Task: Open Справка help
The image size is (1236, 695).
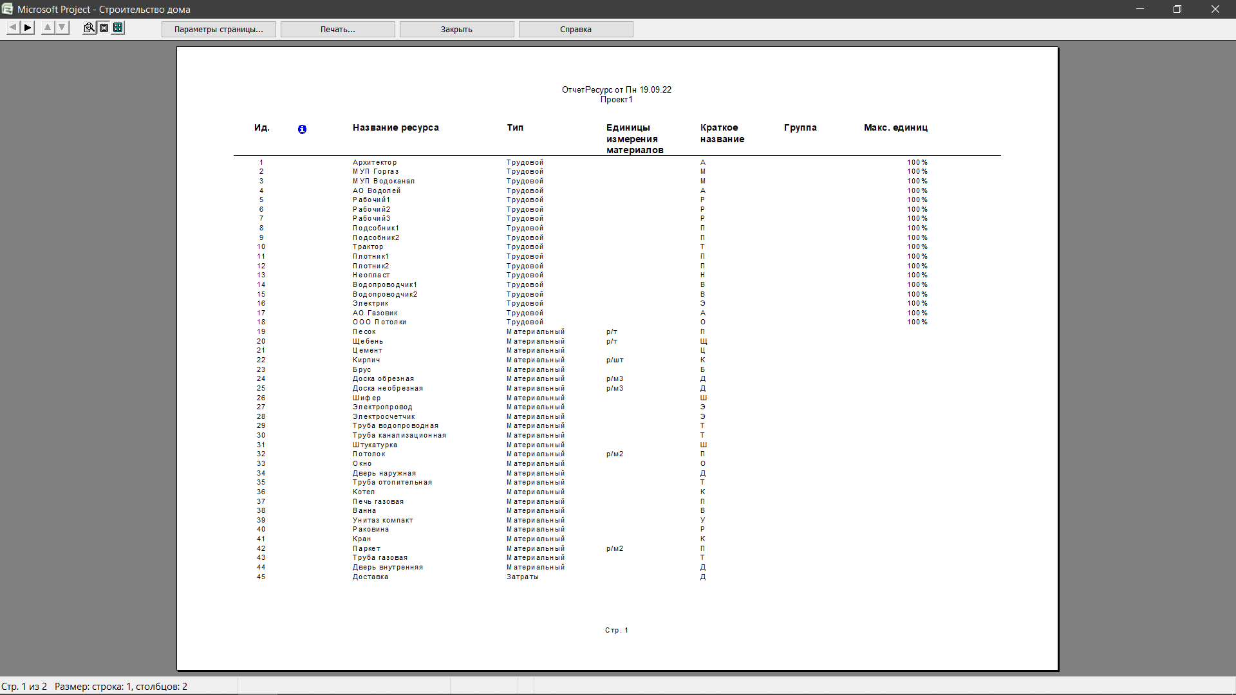Action: 576,30
